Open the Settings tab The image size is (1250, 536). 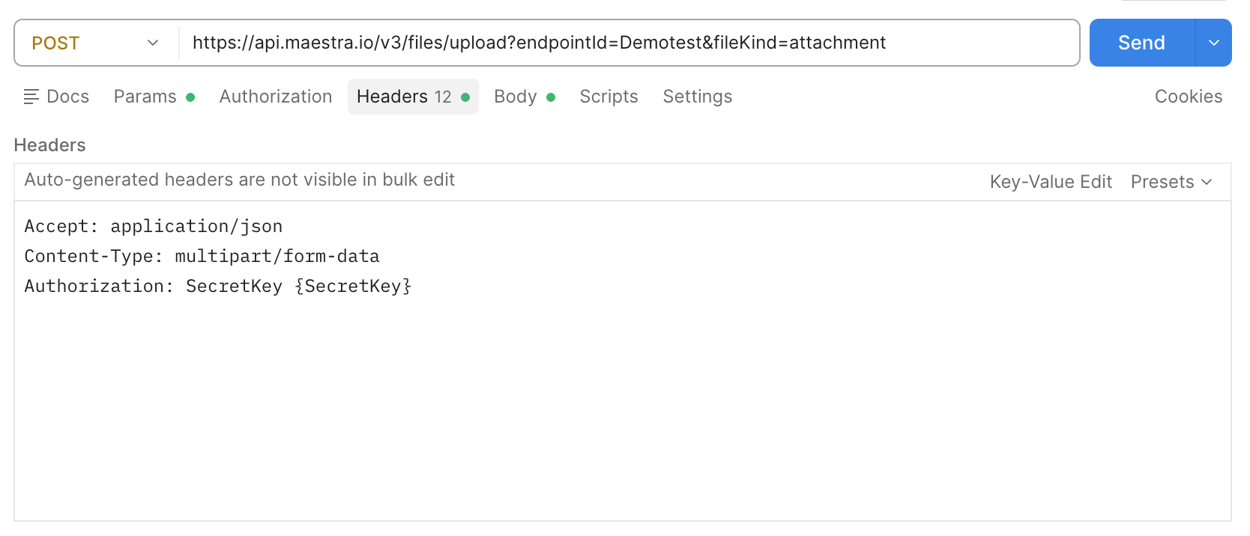[698, 97]
